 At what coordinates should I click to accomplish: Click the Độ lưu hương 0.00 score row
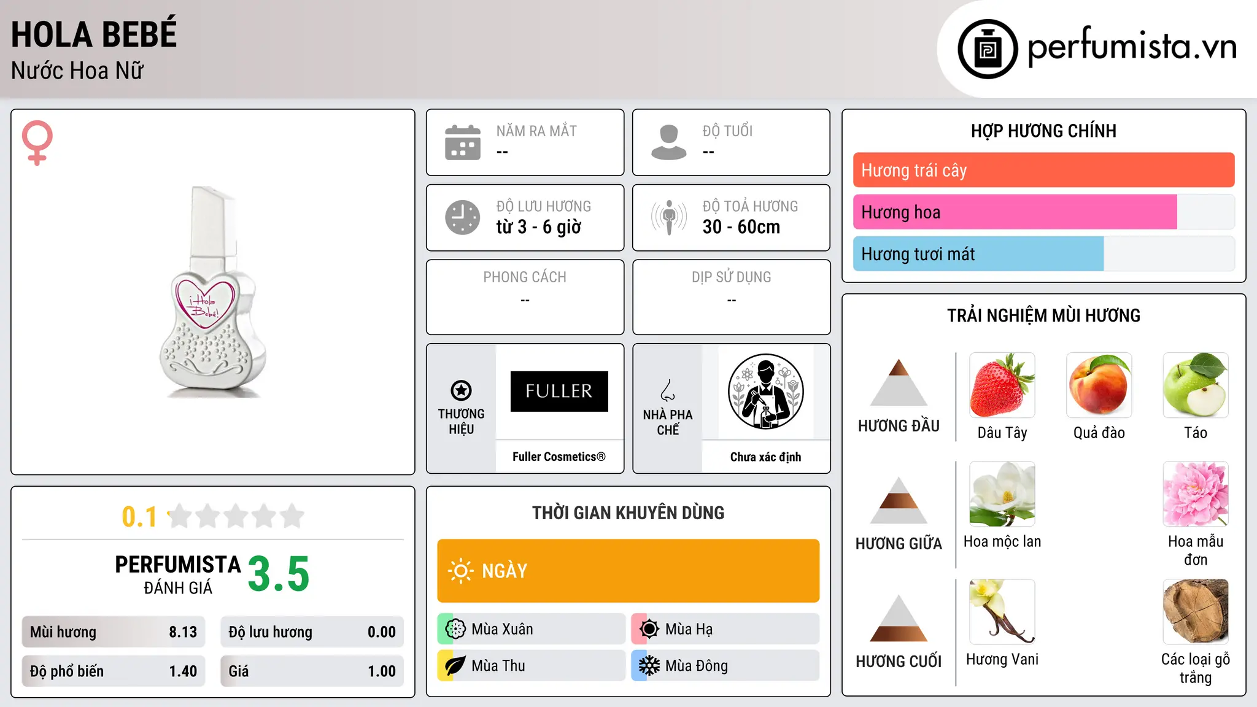pos(312,632)
